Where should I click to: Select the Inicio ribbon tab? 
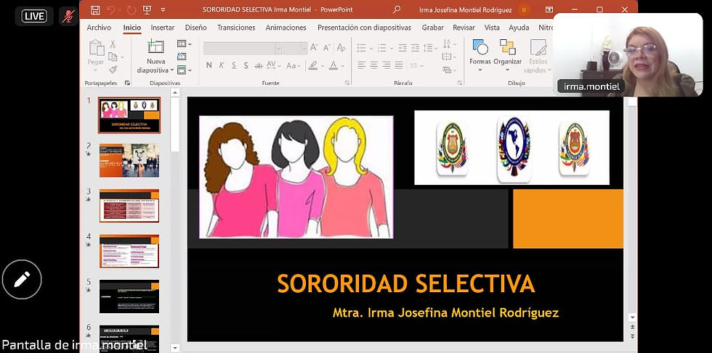pyautogui.click(x=132, y=28)
